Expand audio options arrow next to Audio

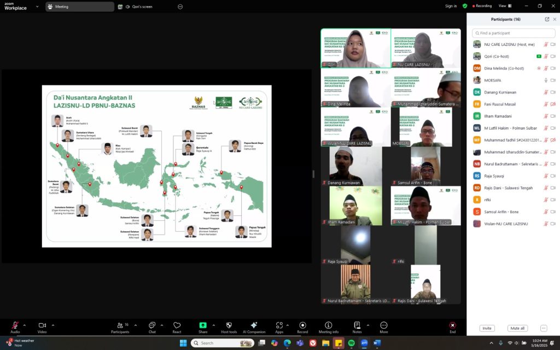point(24,325)
